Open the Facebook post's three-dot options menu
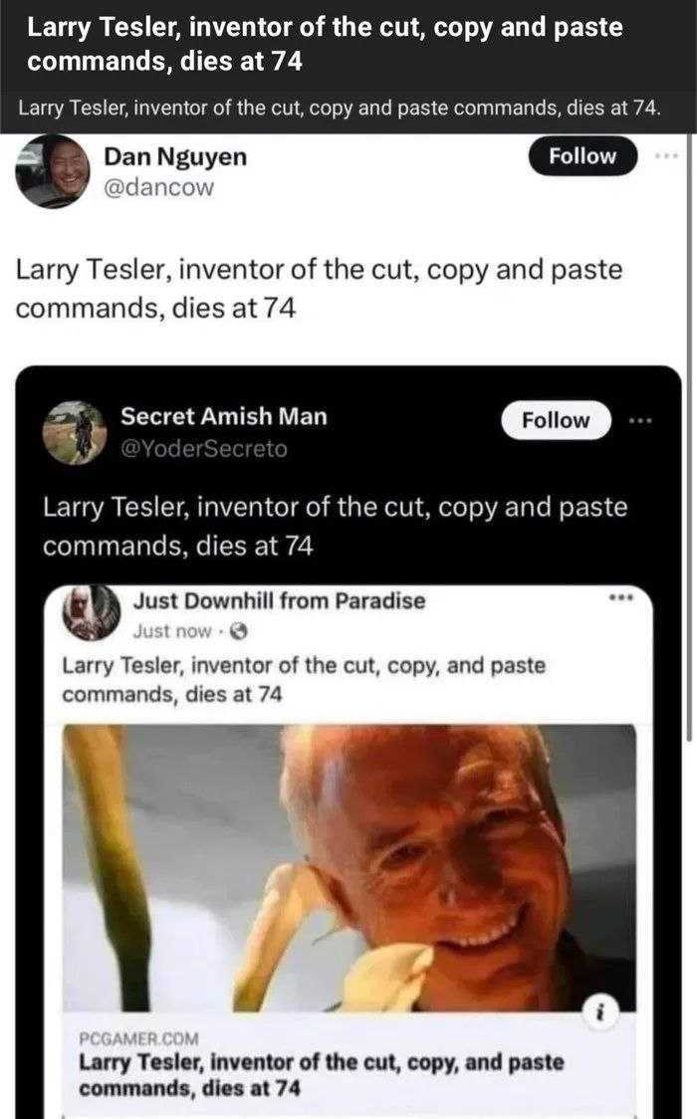The height and width of the screenshot is (1119, 697). point(622,600)
